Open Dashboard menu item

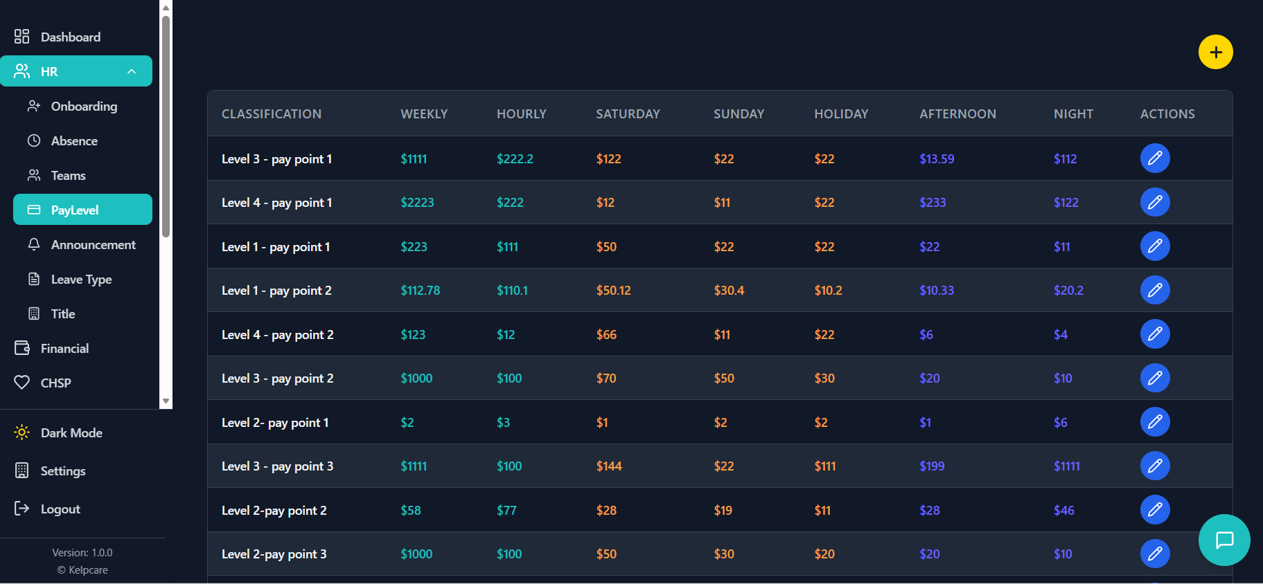(76, 37)
